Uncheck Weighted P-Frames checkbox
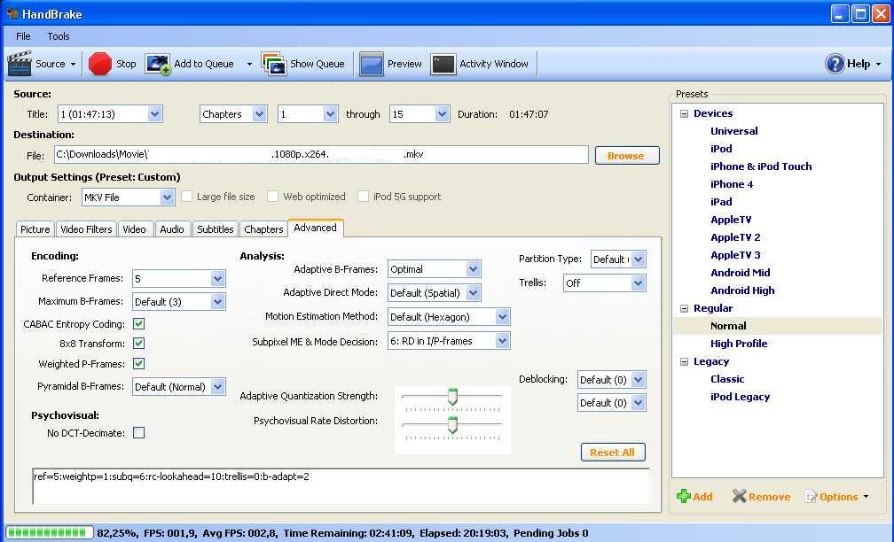The image size is (894, 542). coord(138,364)
